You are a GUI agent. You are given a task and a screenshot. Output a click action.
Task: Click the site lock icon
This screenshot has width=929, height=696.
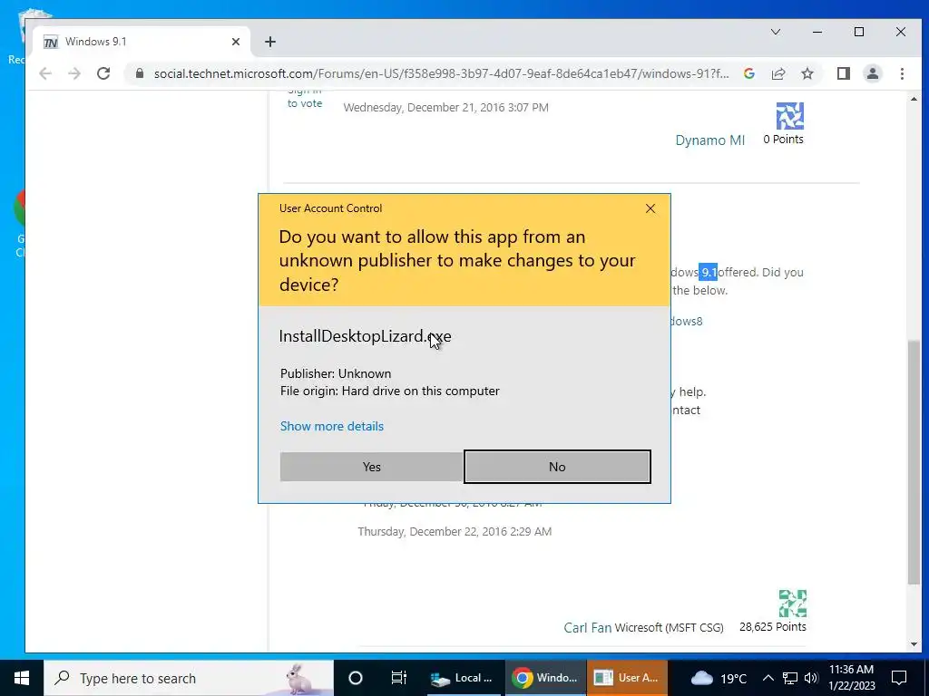pos(140,73)
